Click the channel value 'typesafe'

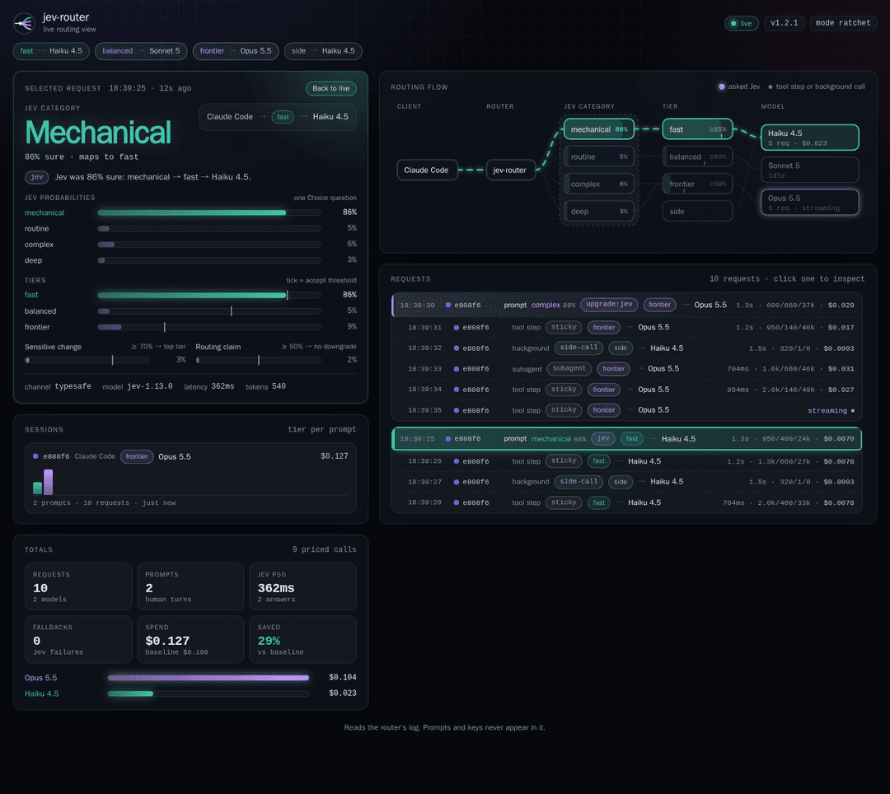tap(73, 386)
